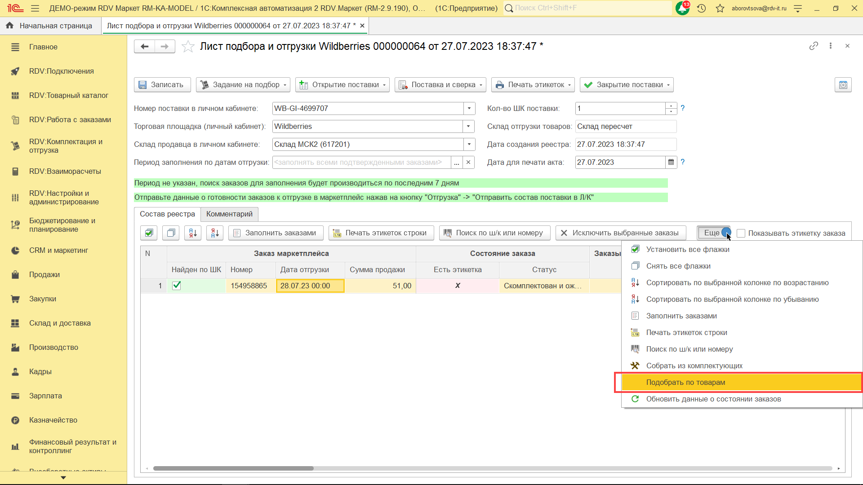Click clear all flags toolbar icon
Image resolution: width=863 pixels, height=485 pixels.
click(x=171, y=233)
